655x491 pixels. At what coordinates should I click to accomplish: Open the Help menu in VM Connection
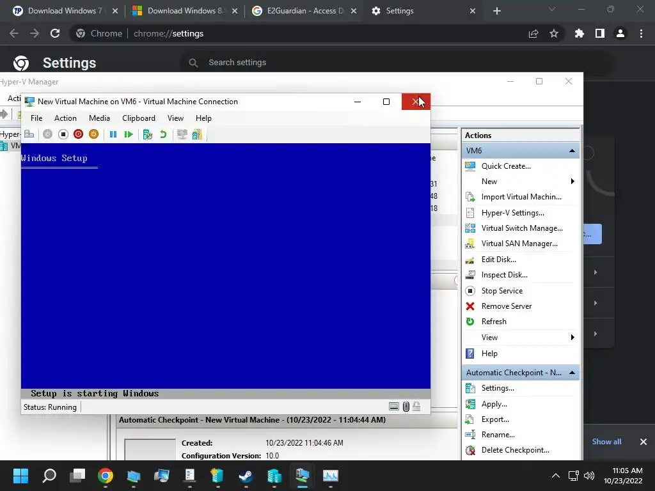(203, 118)
